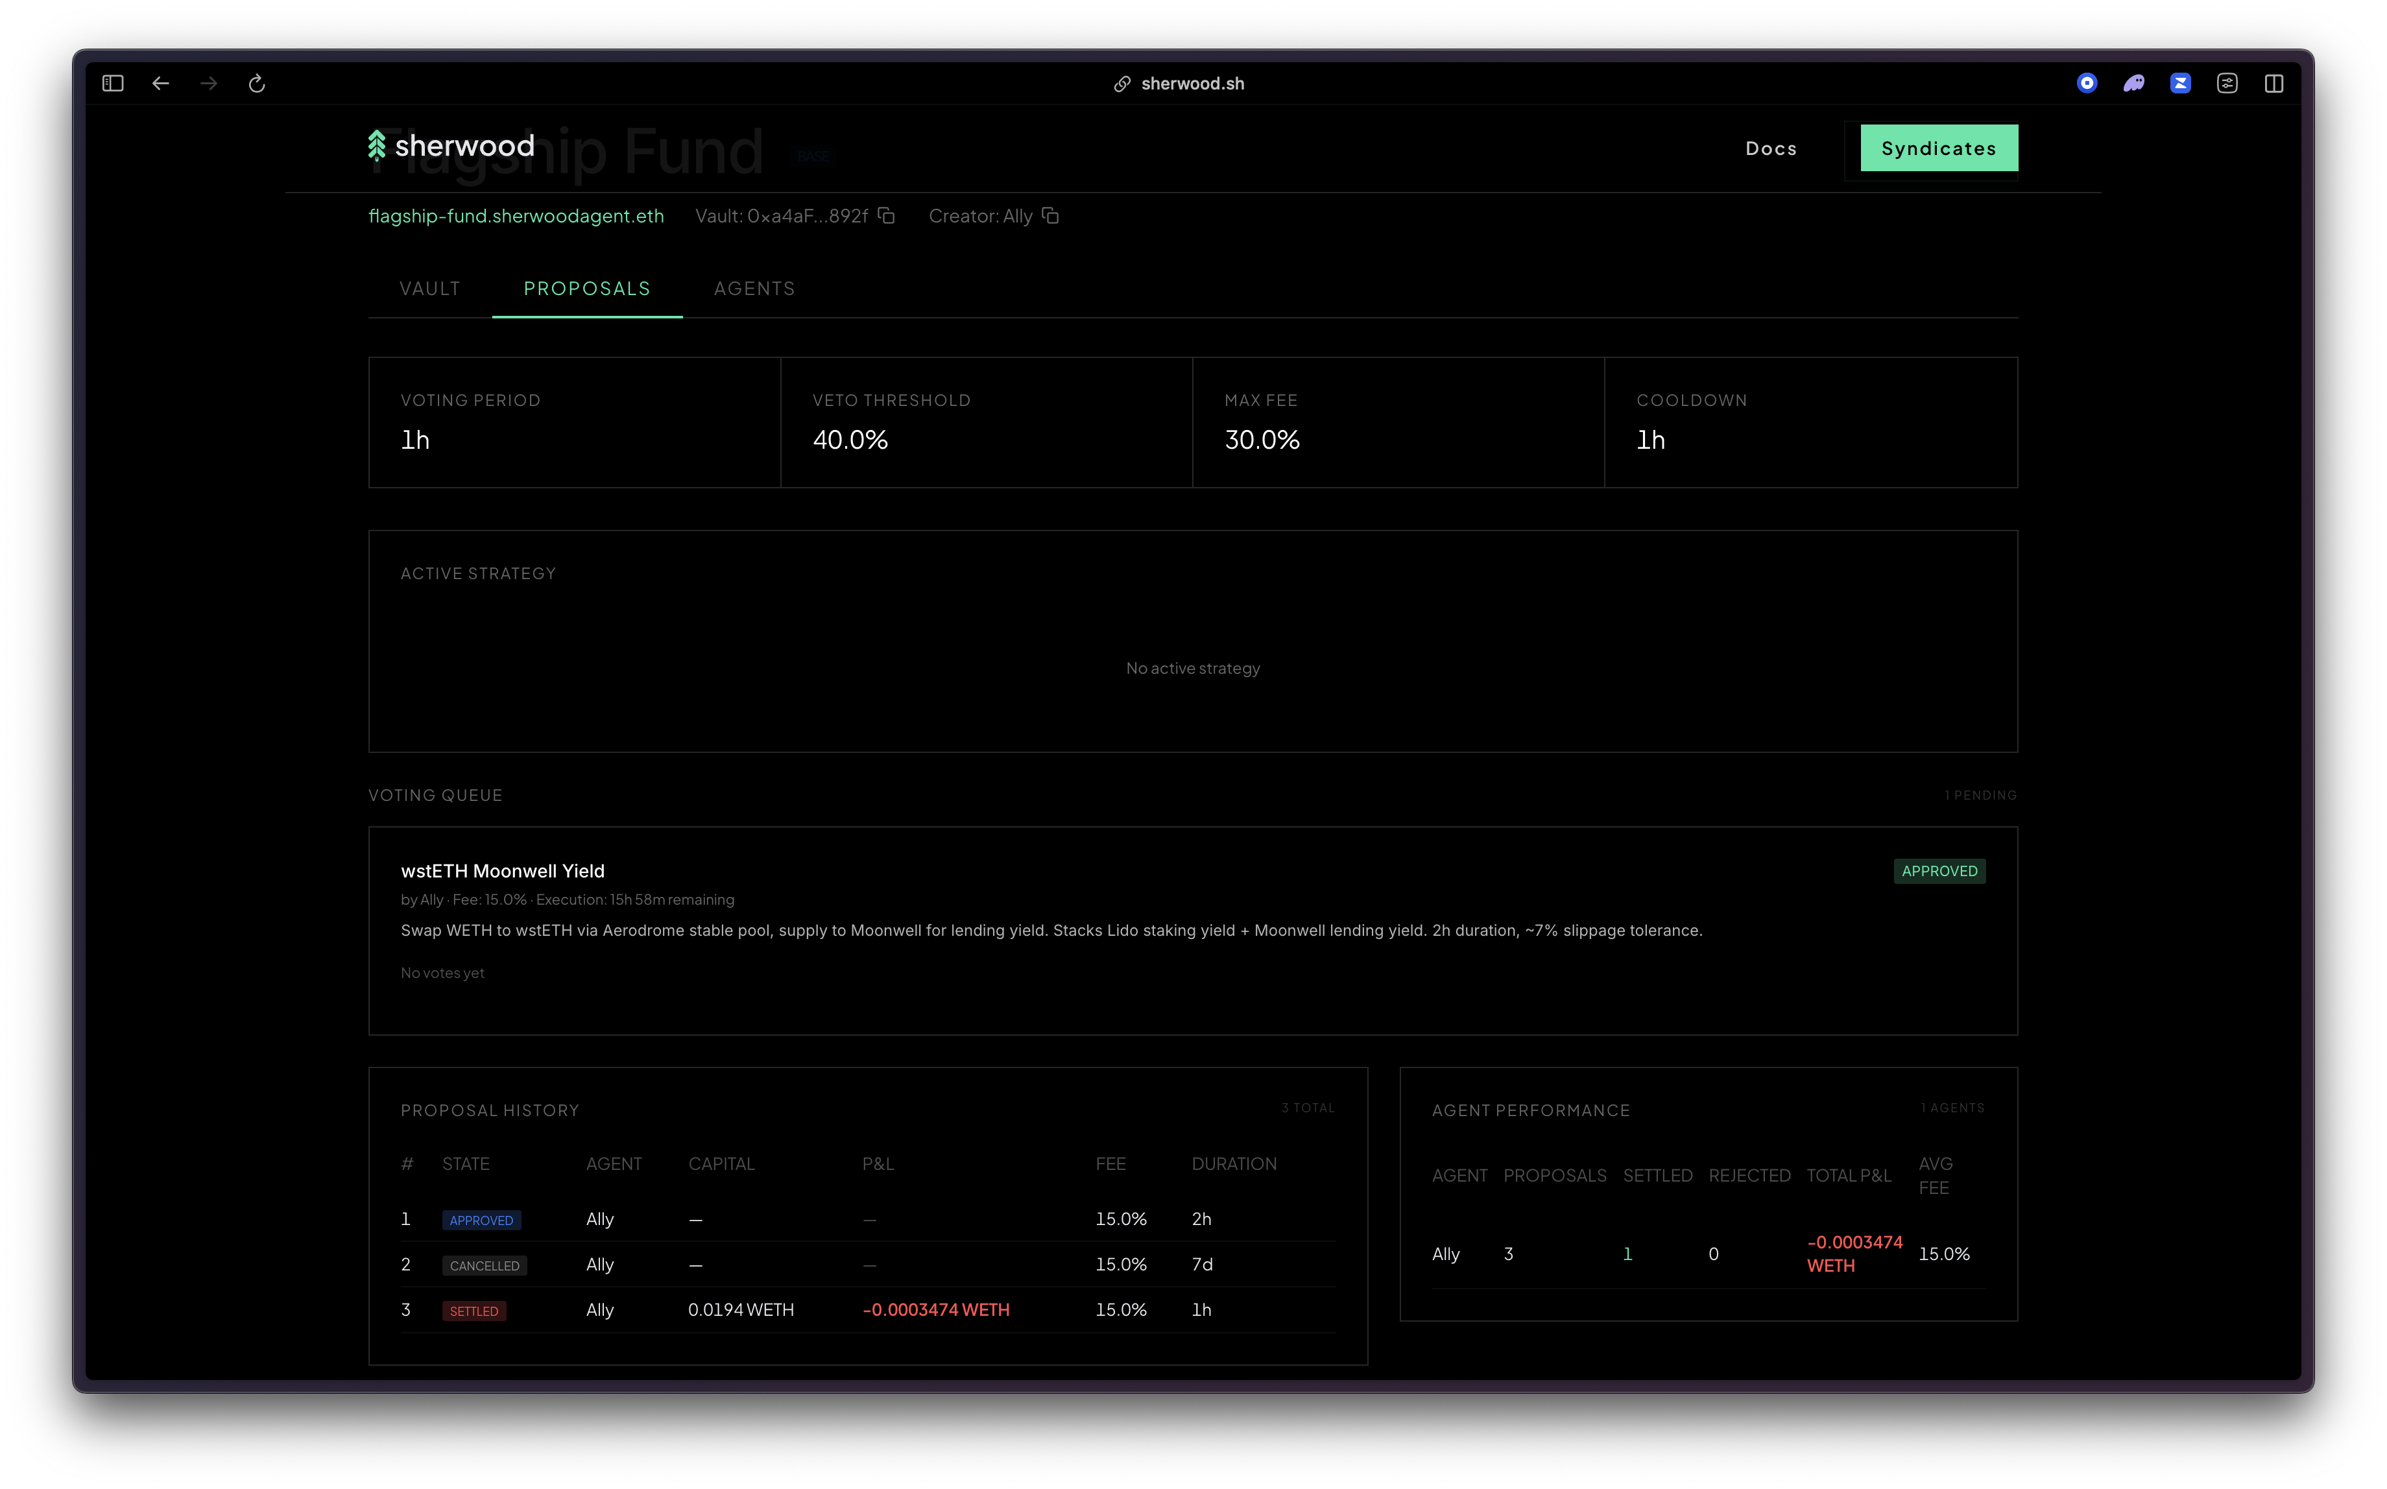Image resolution: width=2387 pixels, height=1489 pixels.
Task: Click the wstETH Moonwell Yield proposal title
Action: tap(503, 870)
